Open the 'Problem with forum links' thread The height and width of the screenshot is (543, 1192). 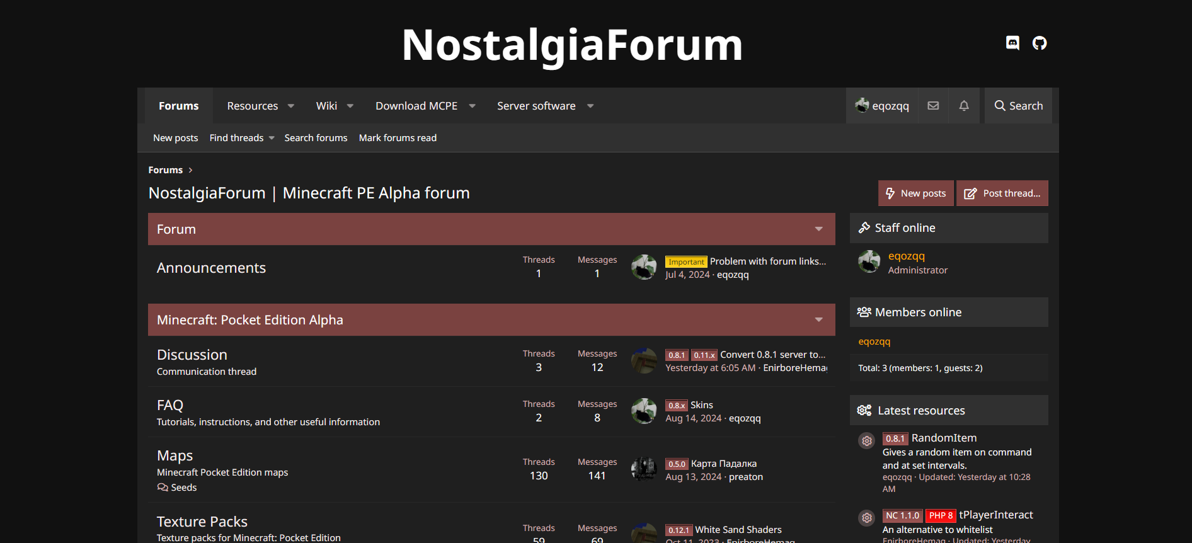(x=768, y=261)
